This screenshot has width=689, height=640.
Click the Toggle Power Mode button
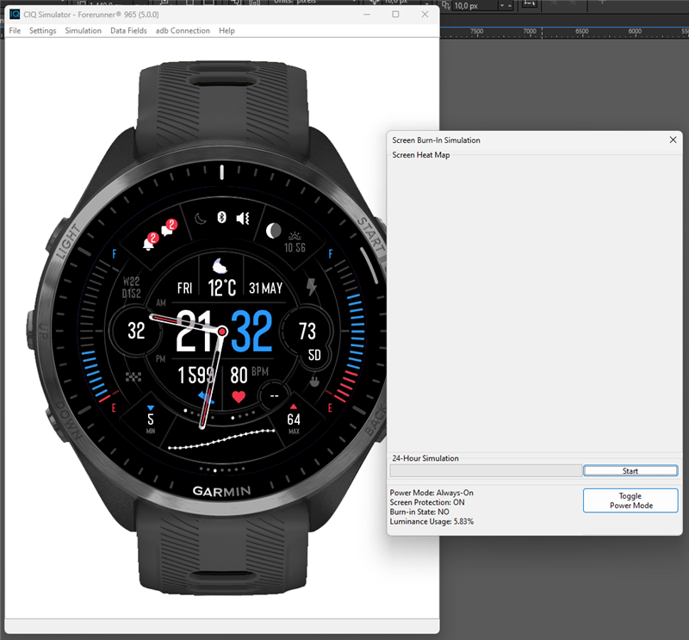coord(630,500)
